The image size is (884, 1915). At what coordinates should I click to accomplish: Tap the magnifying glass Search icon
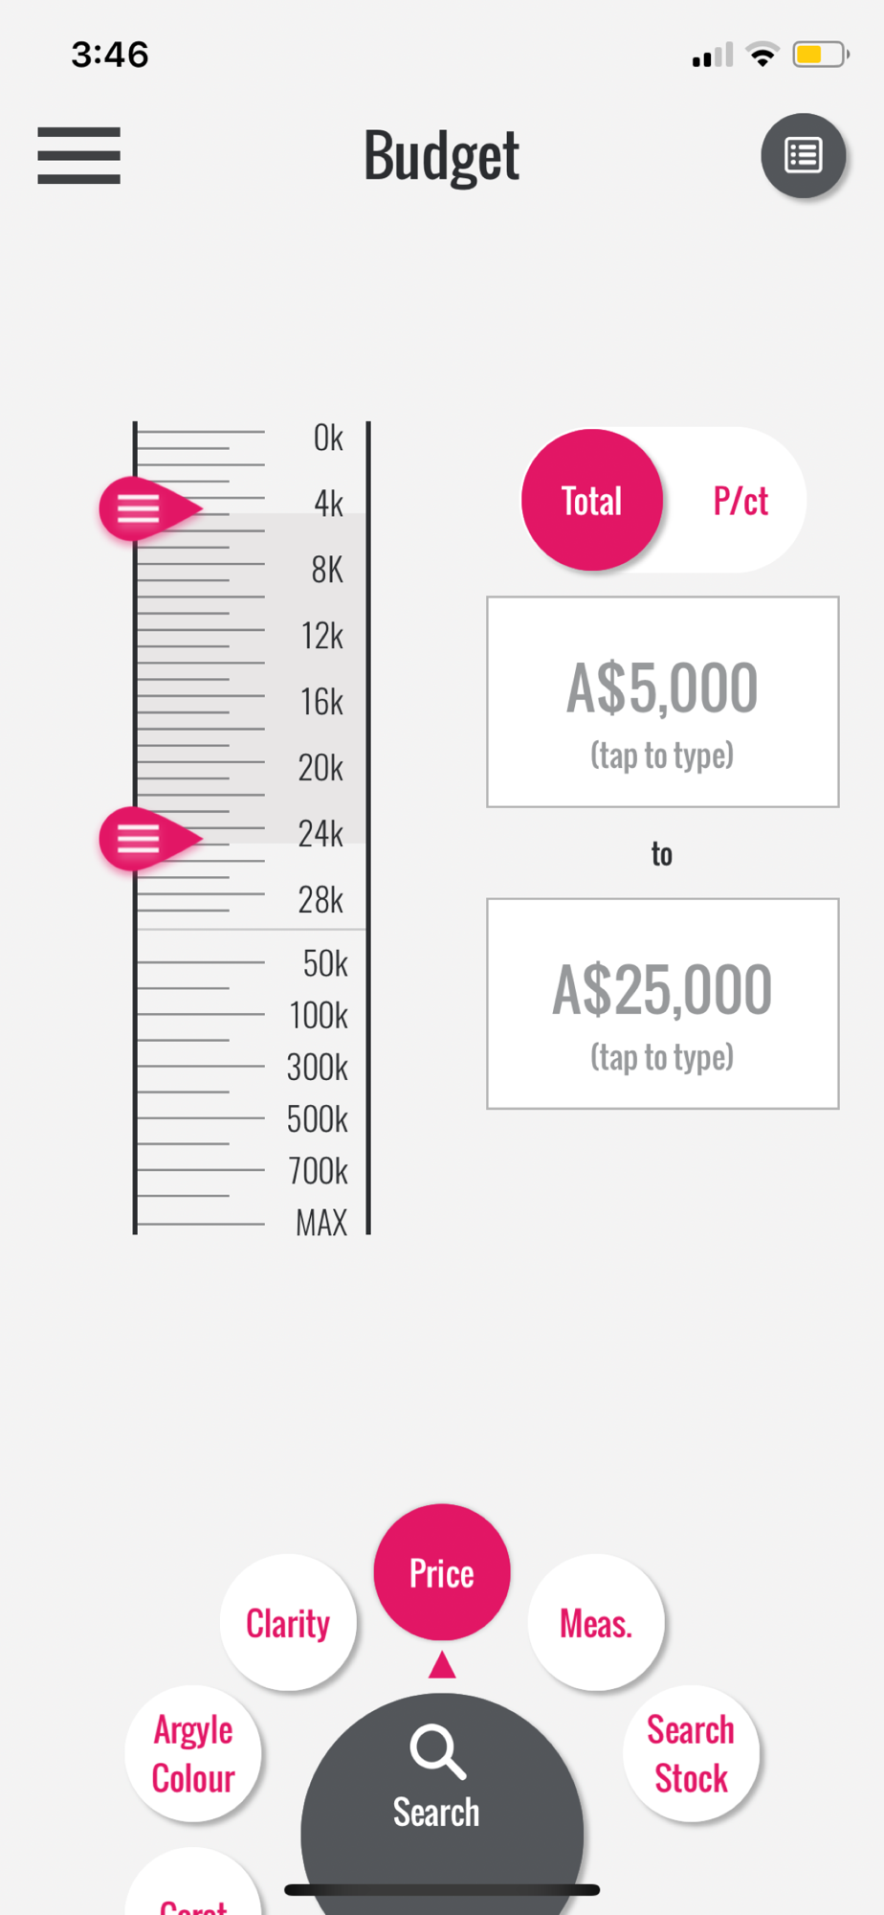(x=437, y=1751)
